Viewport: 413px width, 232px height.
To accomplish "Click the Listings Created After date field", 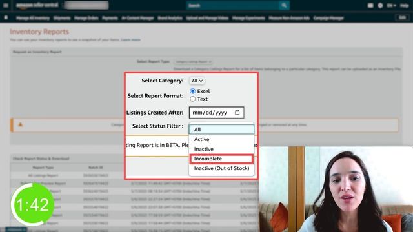I will point(216,113).
